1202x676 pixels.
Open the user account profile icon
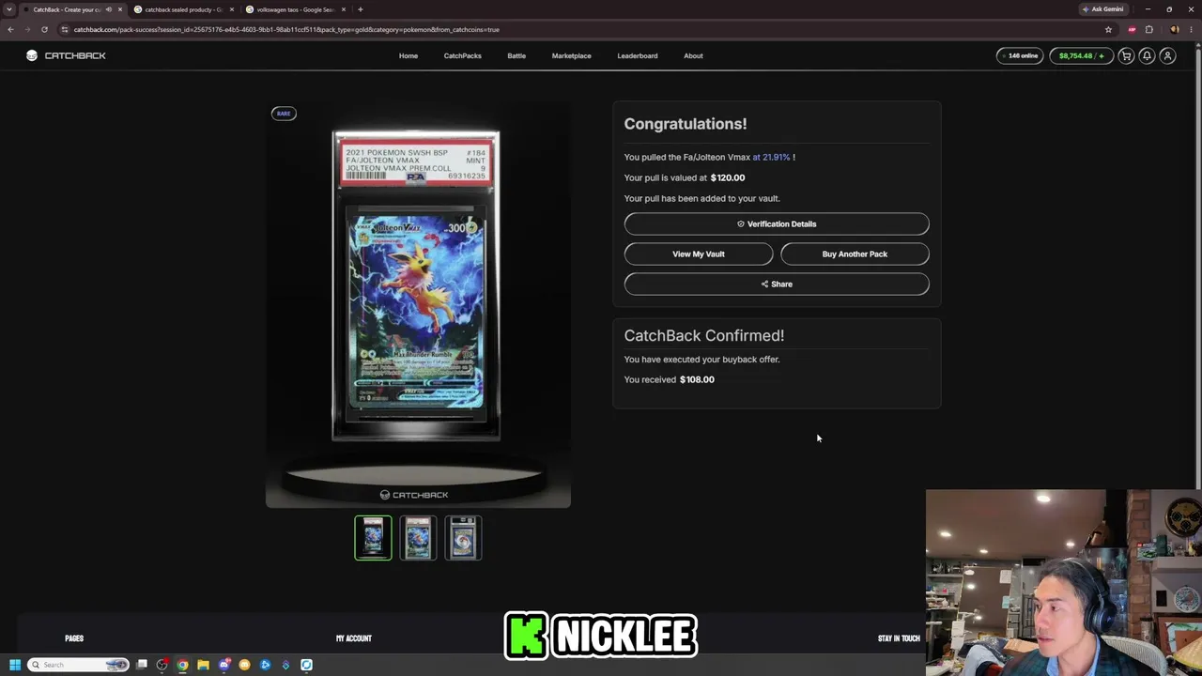pyautogui.click(x=1167, y=55)
